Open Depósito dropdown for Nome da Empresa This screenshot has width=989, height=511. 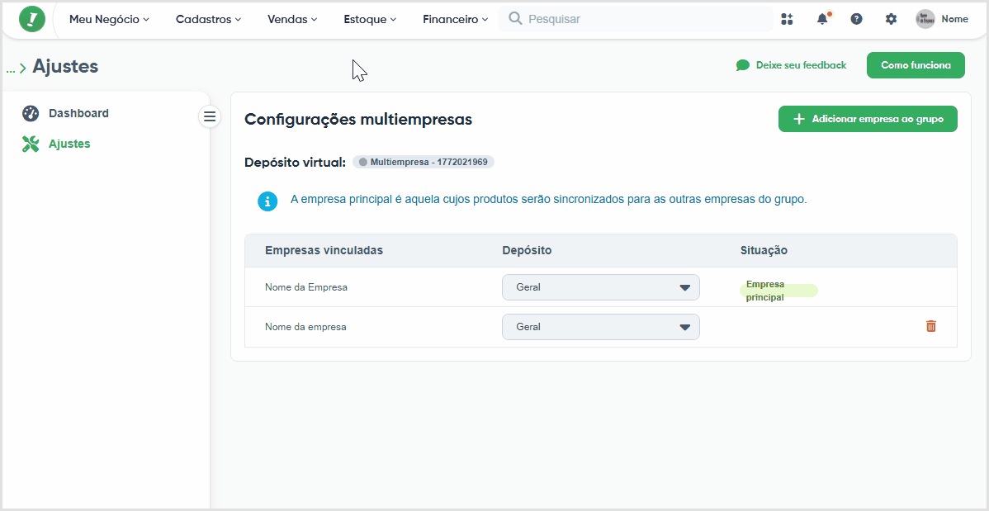coord(600,287)
